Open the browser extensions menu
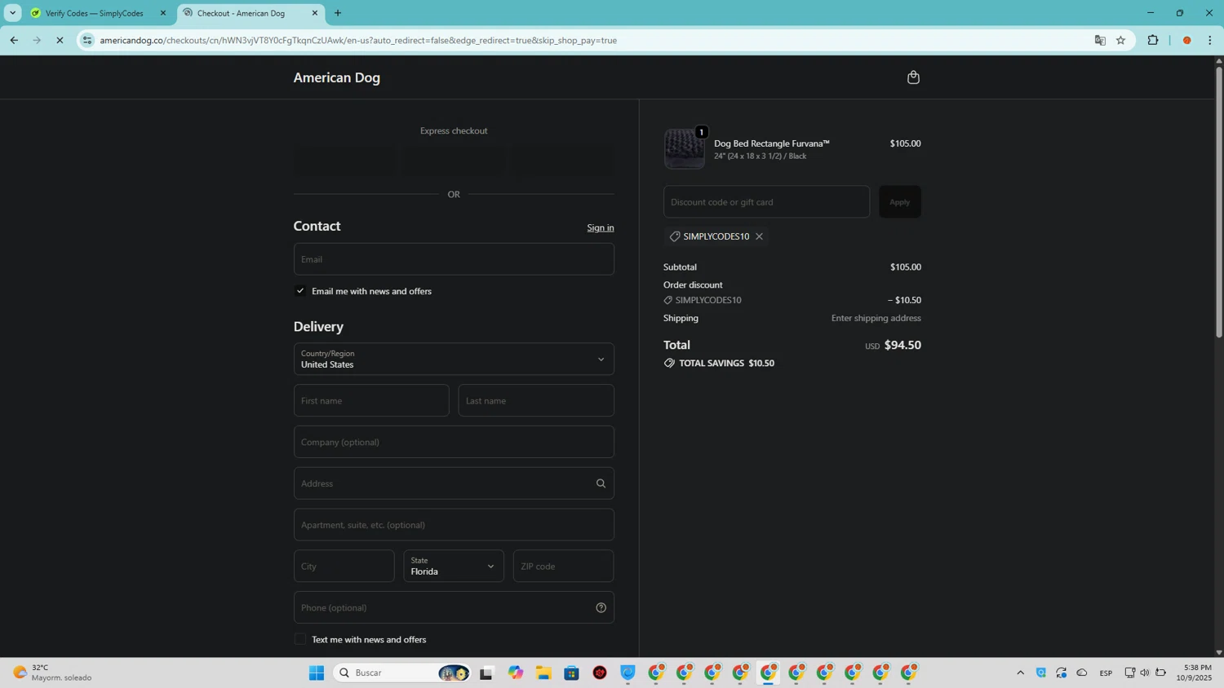The image size is (1224, 688). pos(1152,40)
